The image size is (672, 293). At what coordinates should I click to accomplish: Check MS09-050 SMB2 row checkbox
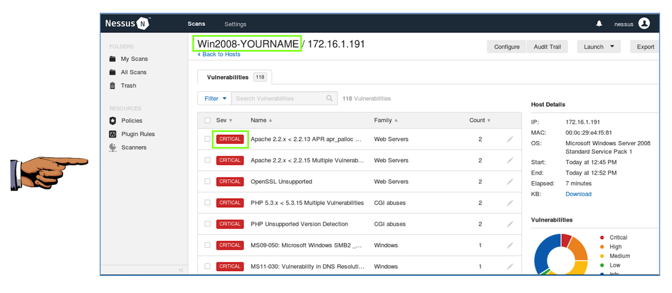(x=208, y=245)
